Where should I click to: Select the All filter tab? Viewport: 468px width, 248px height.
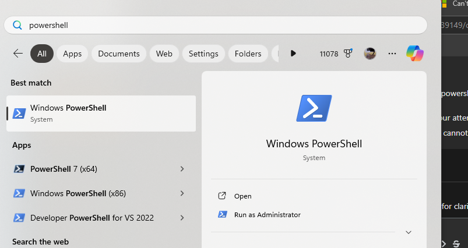[42, 54]
